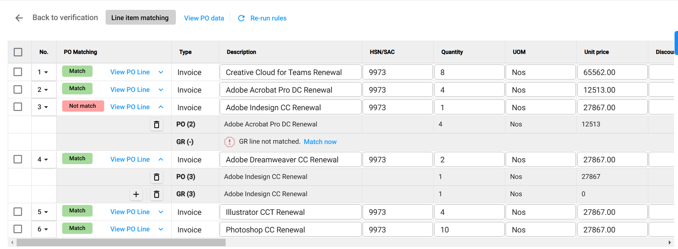Image resolution: width=678 pixels, height=249 pixels.
Task: Expand row 6 PO line details chevron
Action: (161, 229)
